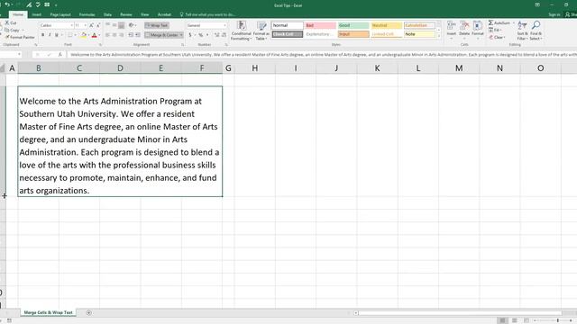Switch to the Formulas tab
This screenshot has width=577, height=324.
point(87,14)
